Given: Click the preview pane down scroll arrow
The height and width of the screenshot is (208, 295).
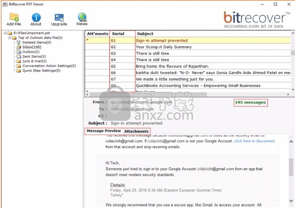Looking at the screenshot, I should pos(291,200).
